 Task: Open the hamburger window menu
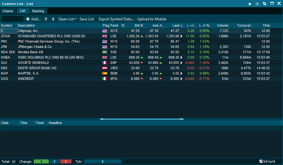257,4
